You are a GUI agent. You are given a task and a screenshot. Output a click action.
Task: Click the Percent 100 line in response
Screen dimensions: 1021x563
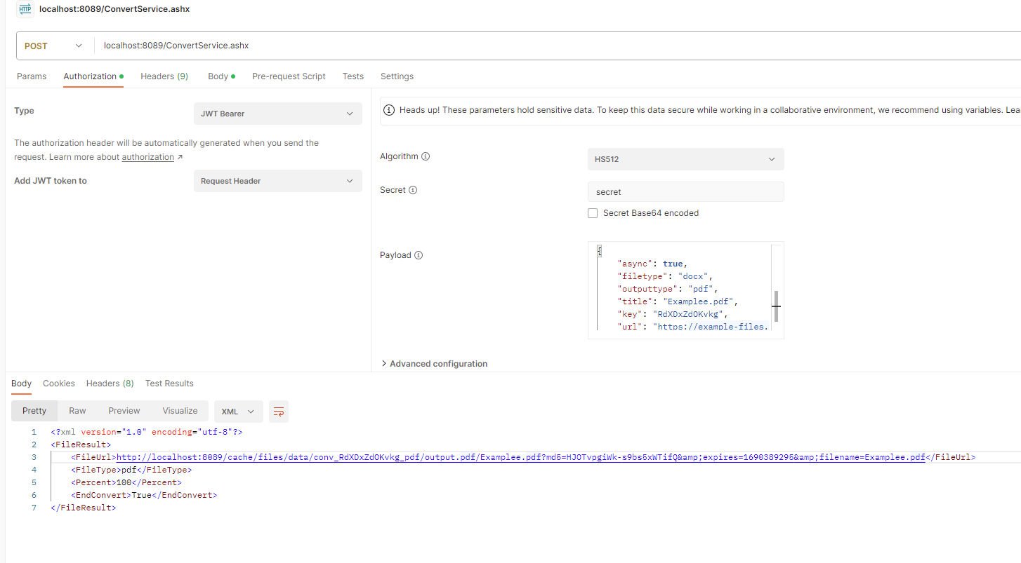[x=126, y=482]
